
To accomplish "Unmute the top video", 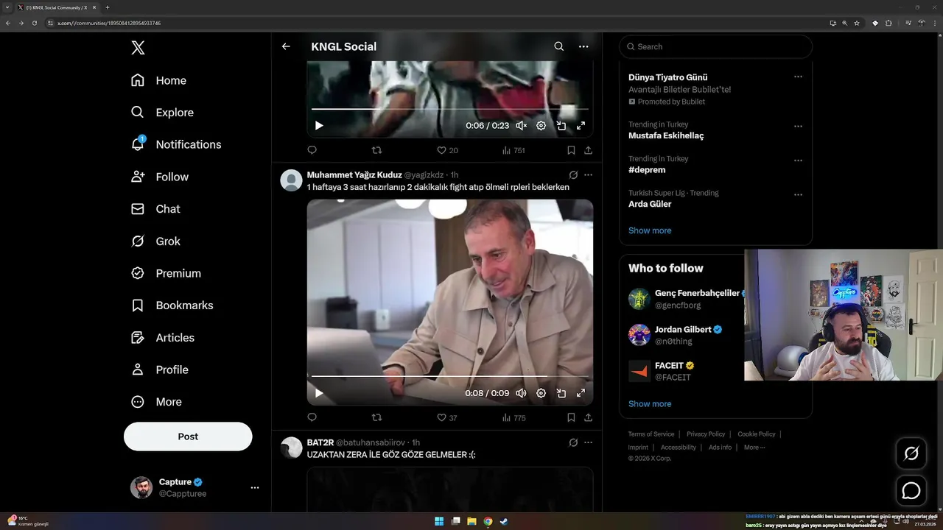I will 521,126.
